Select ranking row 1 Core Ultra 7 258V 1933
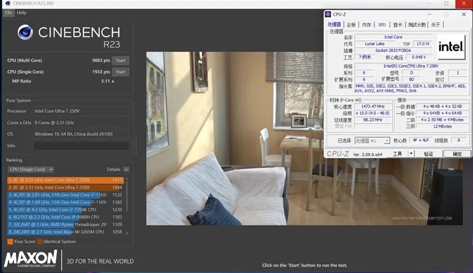This screenshot has height=273, width=473. (66, 180)
